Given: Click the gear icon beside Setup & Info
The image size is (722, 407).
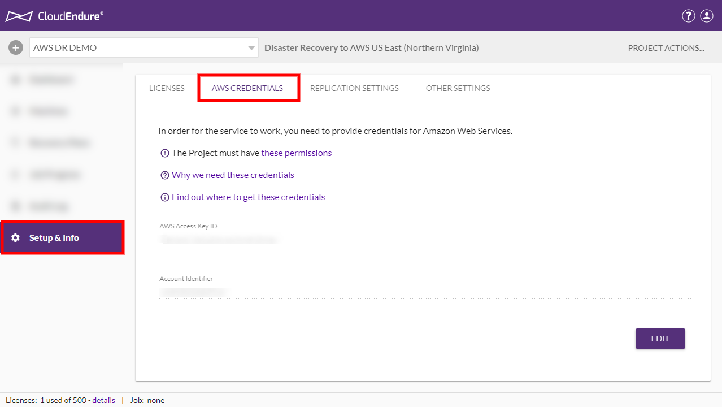Looking at the screenshot, I should pyautogui.click(x=16, y=238).
